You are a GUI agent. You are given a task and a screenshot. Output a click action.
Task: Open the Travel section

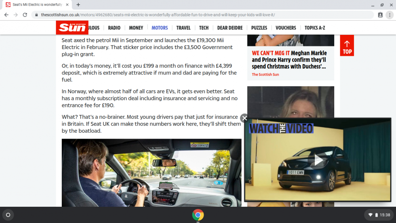click(183, 28)
